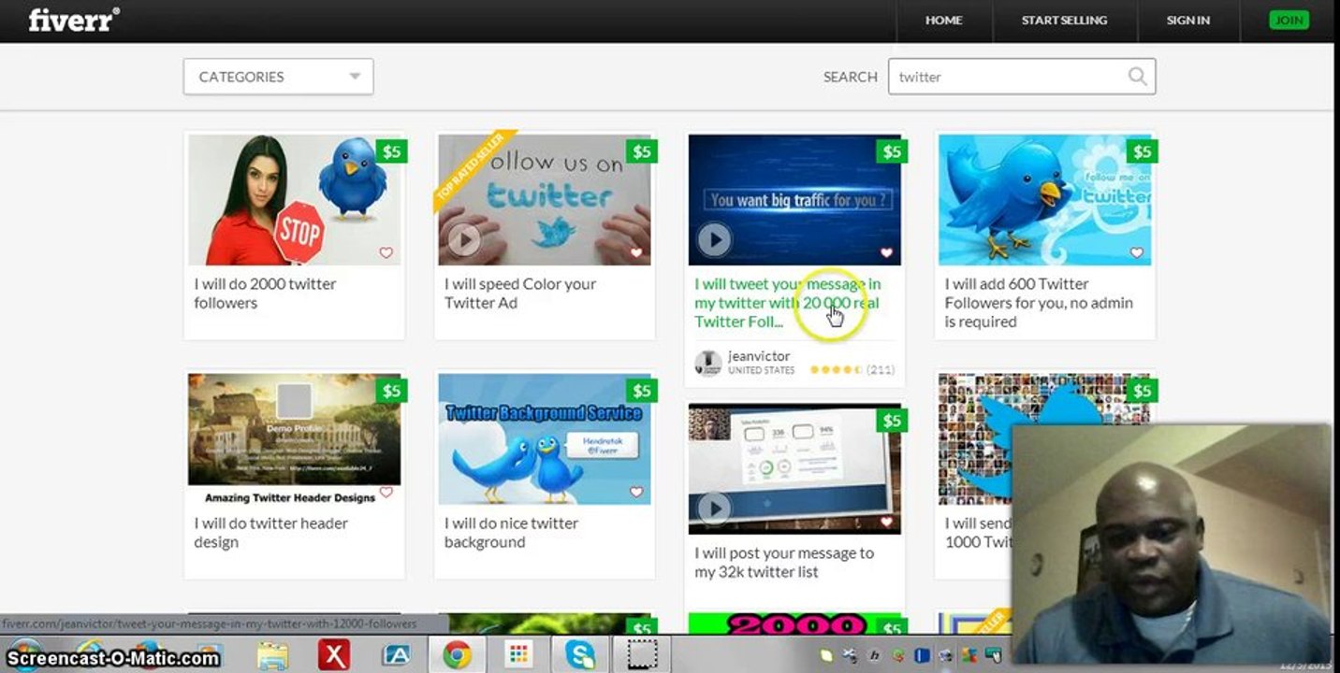
Task: Play the 'speed Color your Twitter Ad' video
Action: (463, 240)
